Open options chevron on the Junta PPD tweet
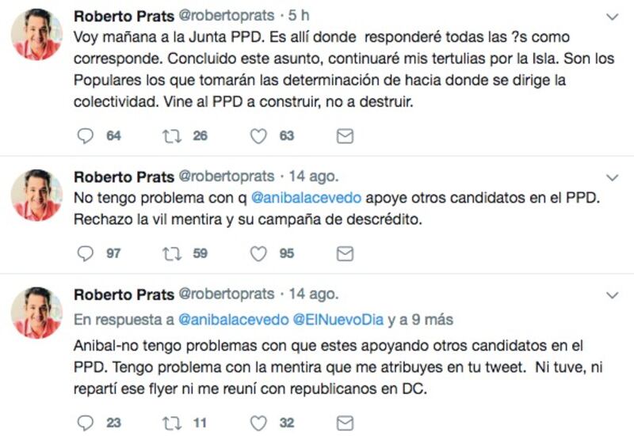 [612, 17]
